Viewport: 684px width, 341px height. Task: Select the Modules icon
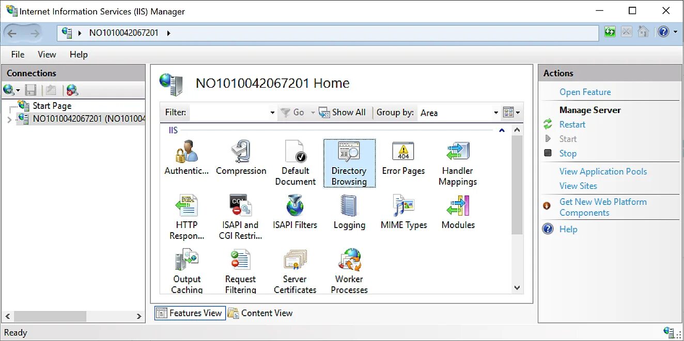(458, 212)
